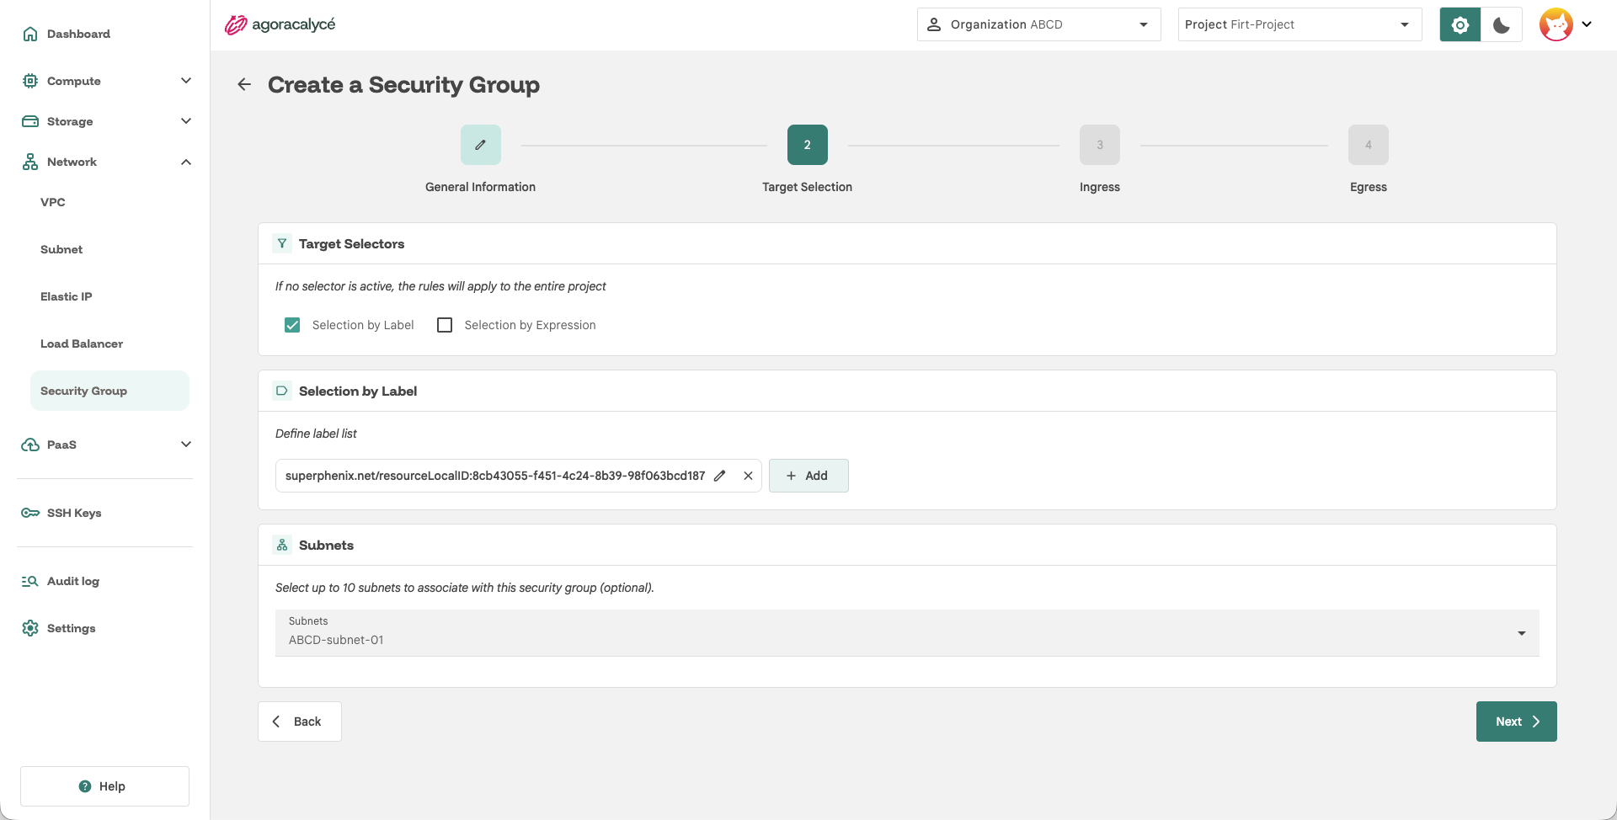
Task: Click the Back button
Action: (300, 721)
